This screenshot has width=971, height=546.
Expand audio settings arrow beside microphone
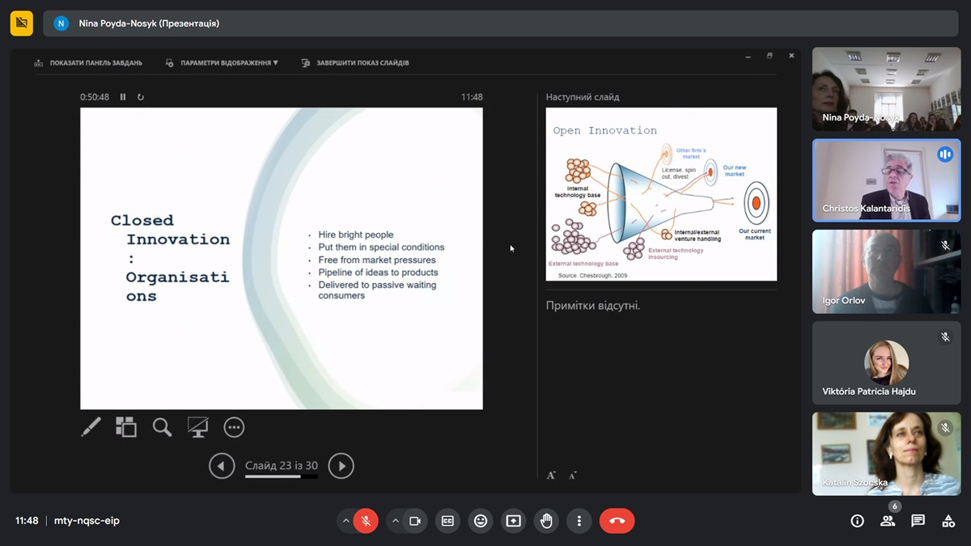tap(346, 521)
